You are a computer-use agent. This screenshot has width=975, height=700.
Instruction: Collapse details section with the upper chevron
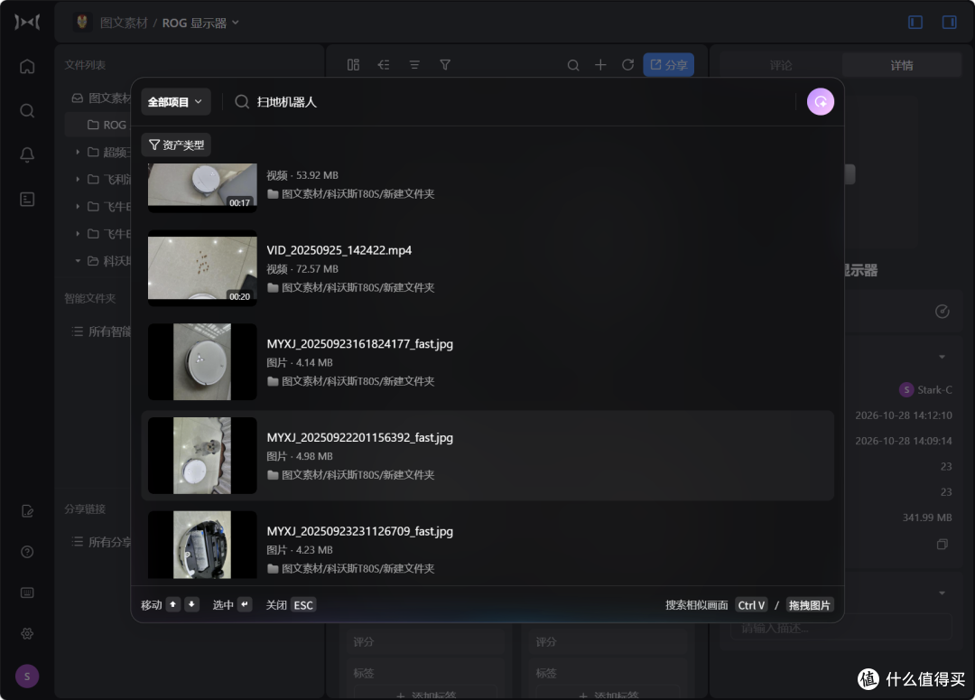(942, 357)
